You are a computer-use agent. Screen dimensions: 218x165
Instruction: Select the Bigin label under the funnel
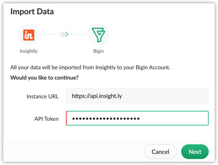99,51
